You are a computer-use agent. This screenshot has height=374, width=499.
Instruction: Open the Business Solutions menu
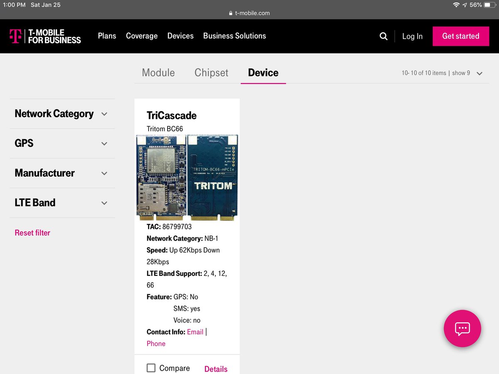coord(234,36)
